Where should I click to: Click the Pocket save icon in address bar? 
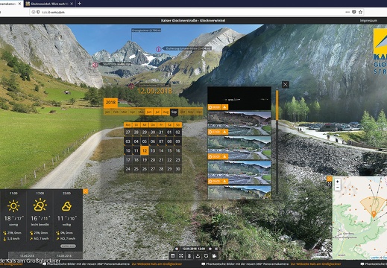point(354,12)
